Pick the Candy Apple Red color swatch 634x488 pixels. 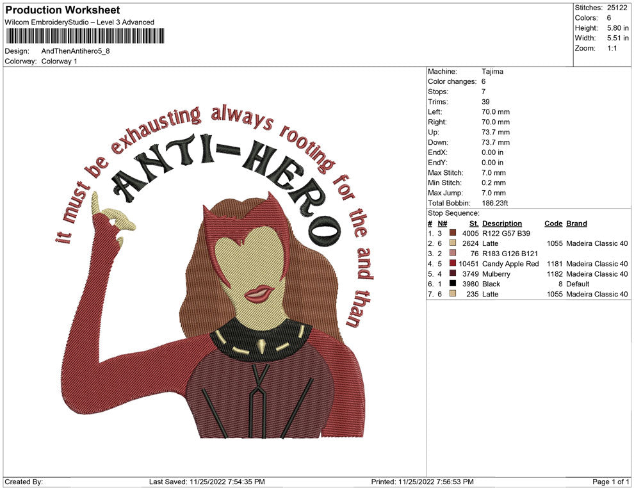tap(453, 263)
